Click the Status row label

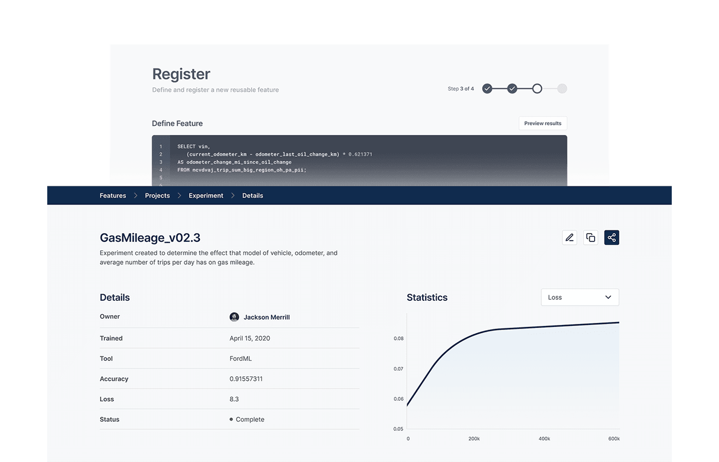[109, 419]
